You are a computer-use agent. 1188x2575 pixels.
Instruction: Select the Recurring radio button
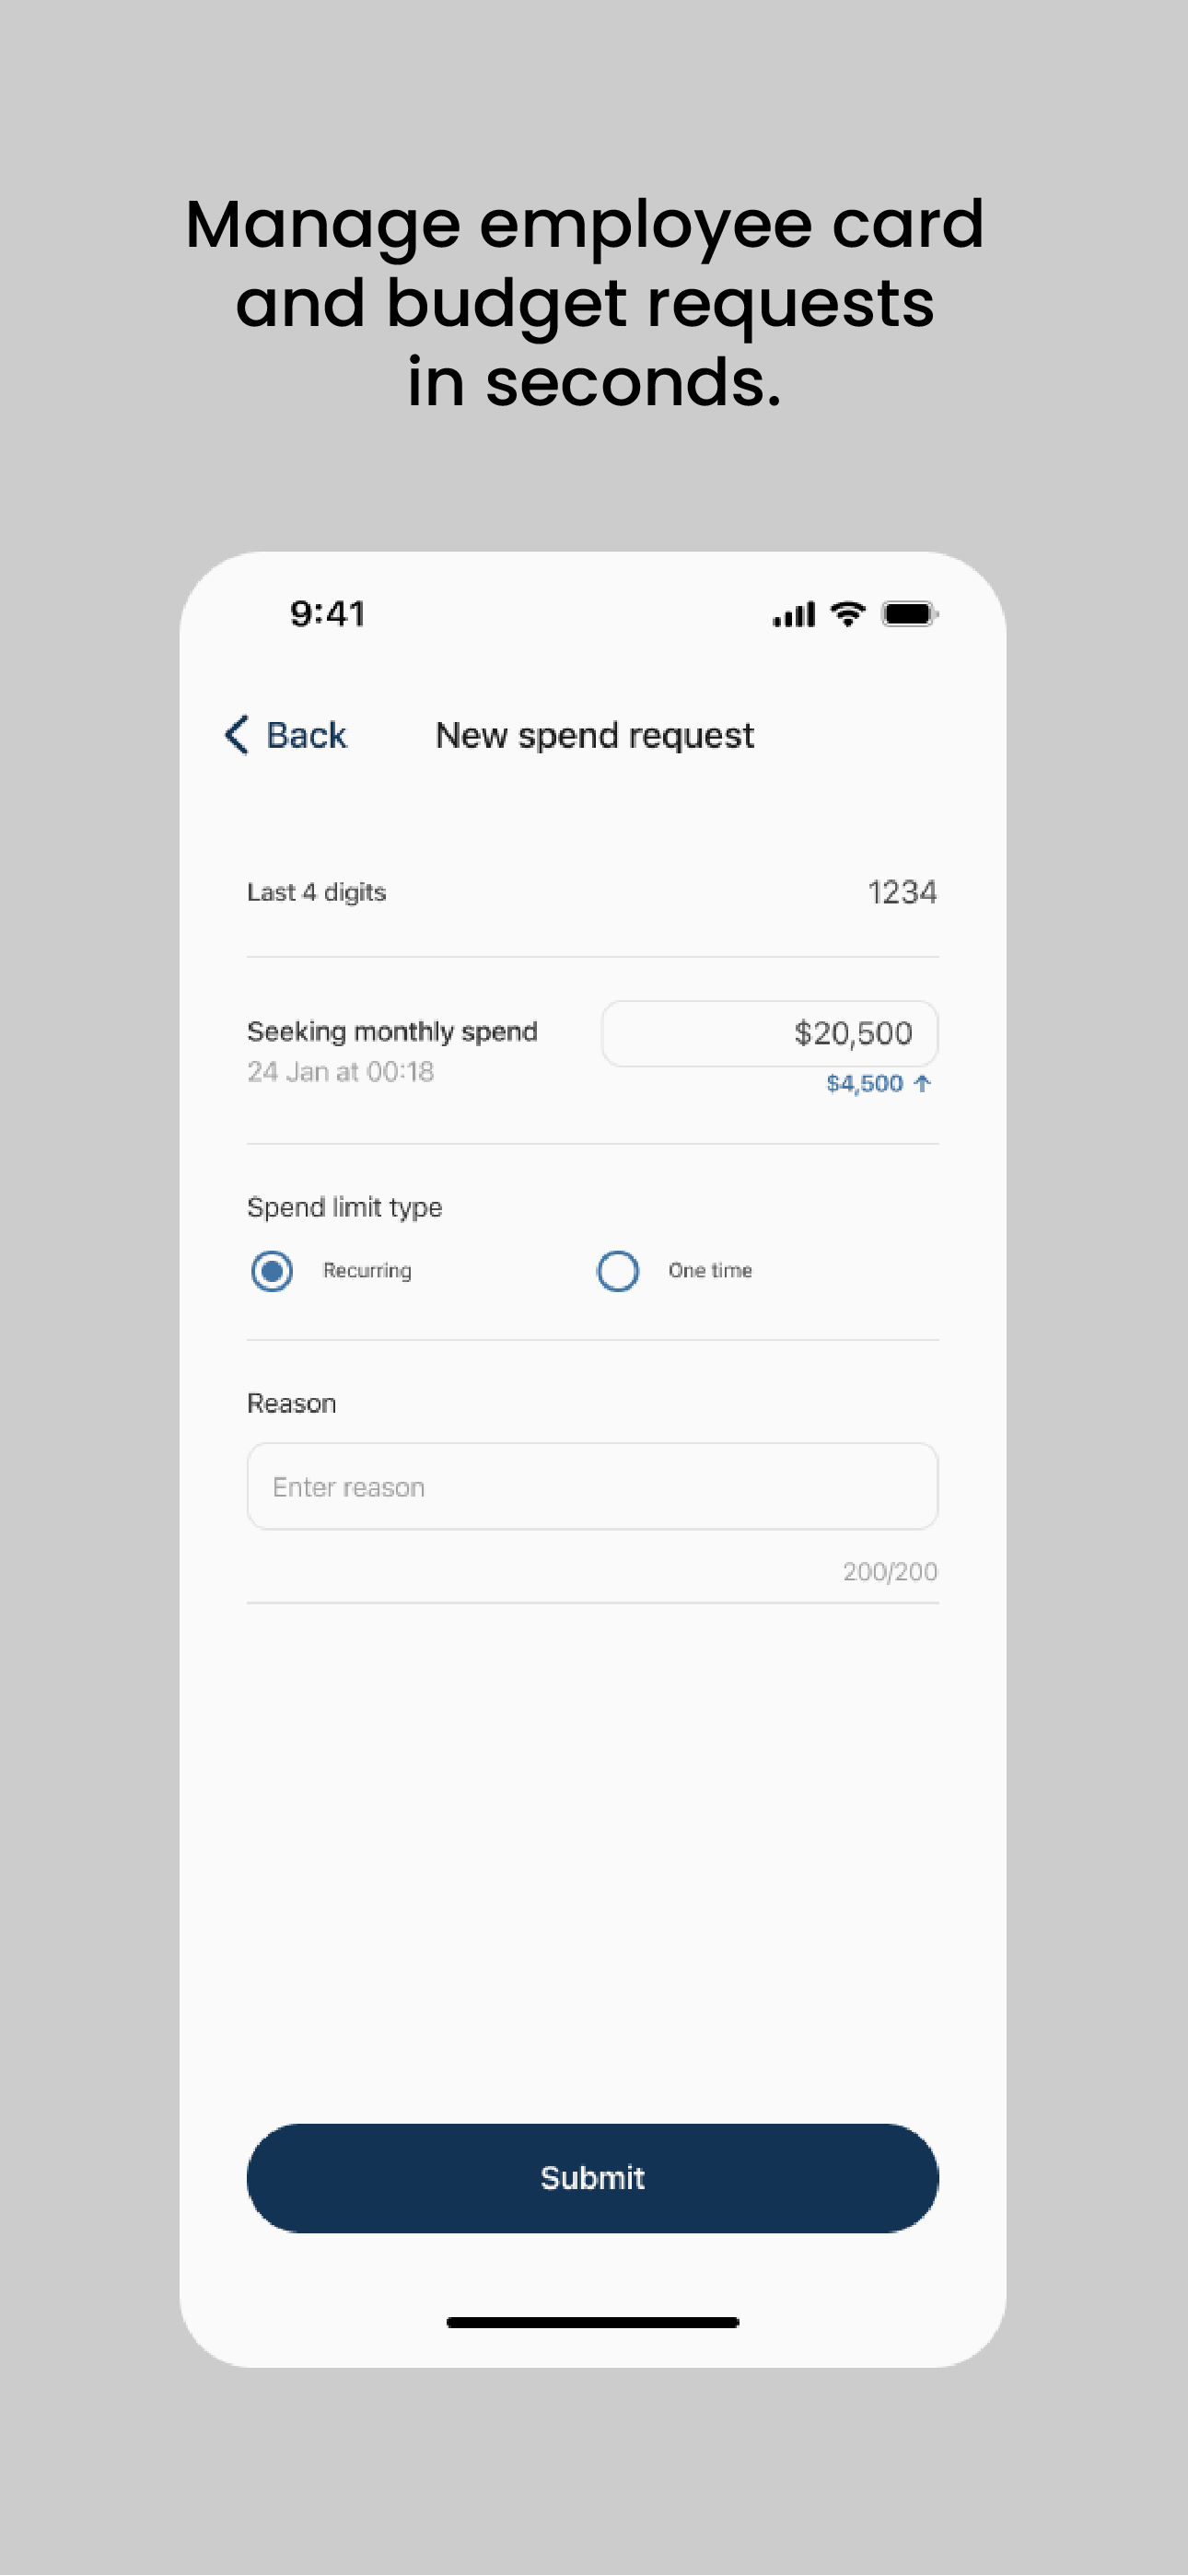click(x=271, y=1271)
